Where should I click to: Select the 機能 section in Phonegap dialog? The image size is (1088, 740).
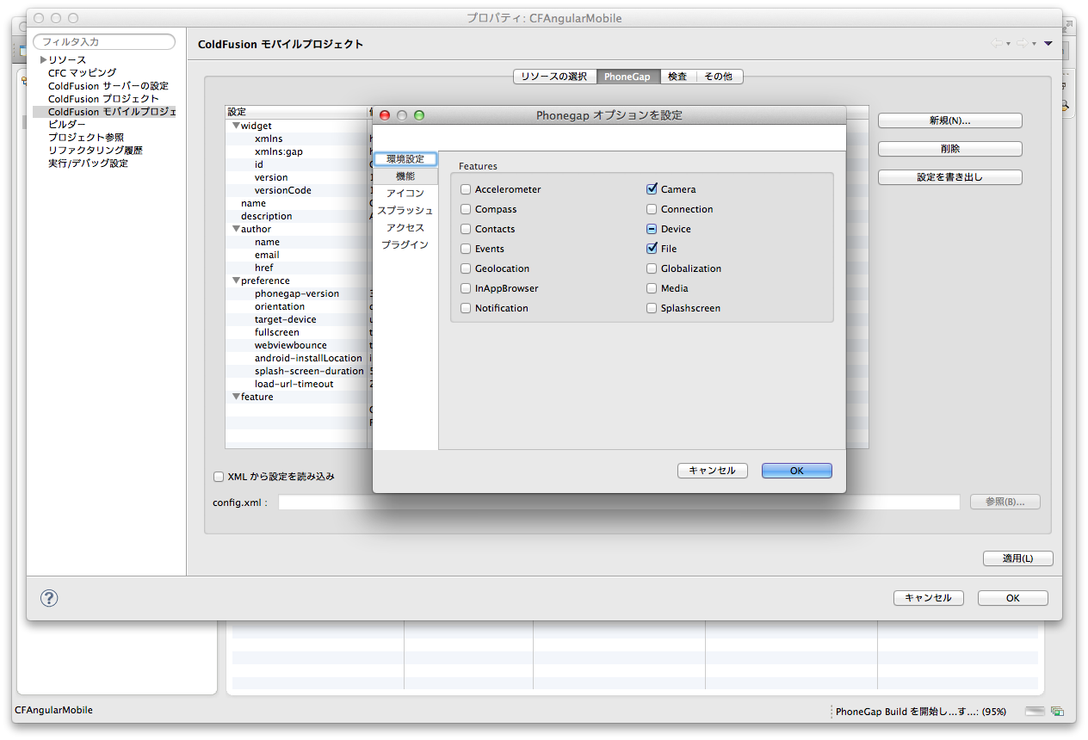click(405, 176)
